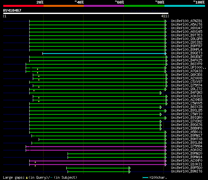Select the UniRef100_A7Q433 label
The image size is (208, 180).
[x=187, y=71]
